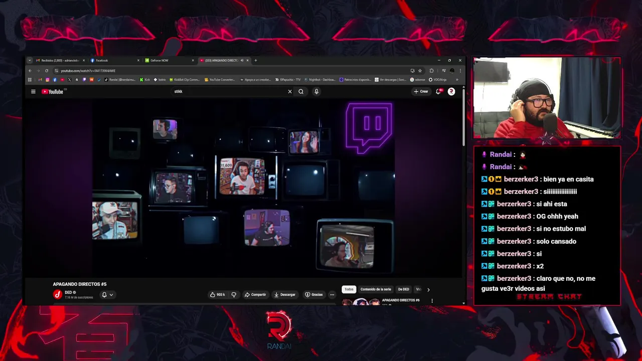
Task: Open the apps grid in bookmarks bar
Action: click(30, 80)
